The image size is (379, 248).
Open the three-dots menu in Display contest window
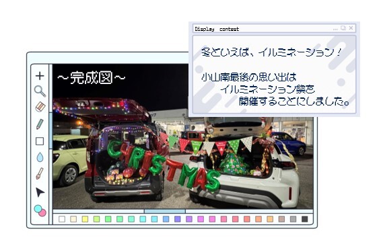tap(335, 29)
